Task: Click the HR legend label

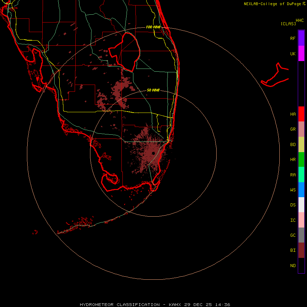Action: pyautogui.click(x=293, y=160)
